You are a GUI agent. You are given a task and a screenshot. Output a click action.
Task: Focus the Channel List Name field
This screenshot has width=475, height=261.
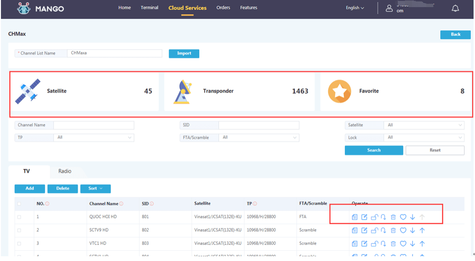(x=115, y=53)
